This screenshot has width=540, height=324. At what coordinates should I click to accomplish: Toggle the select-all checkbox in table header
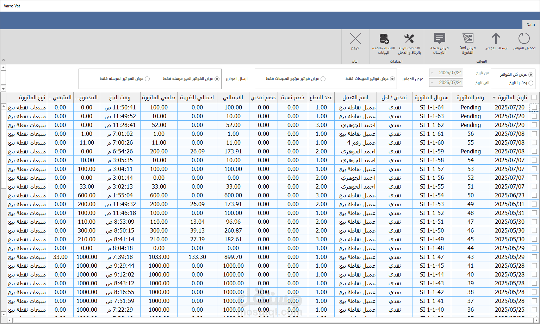point(534,97)
